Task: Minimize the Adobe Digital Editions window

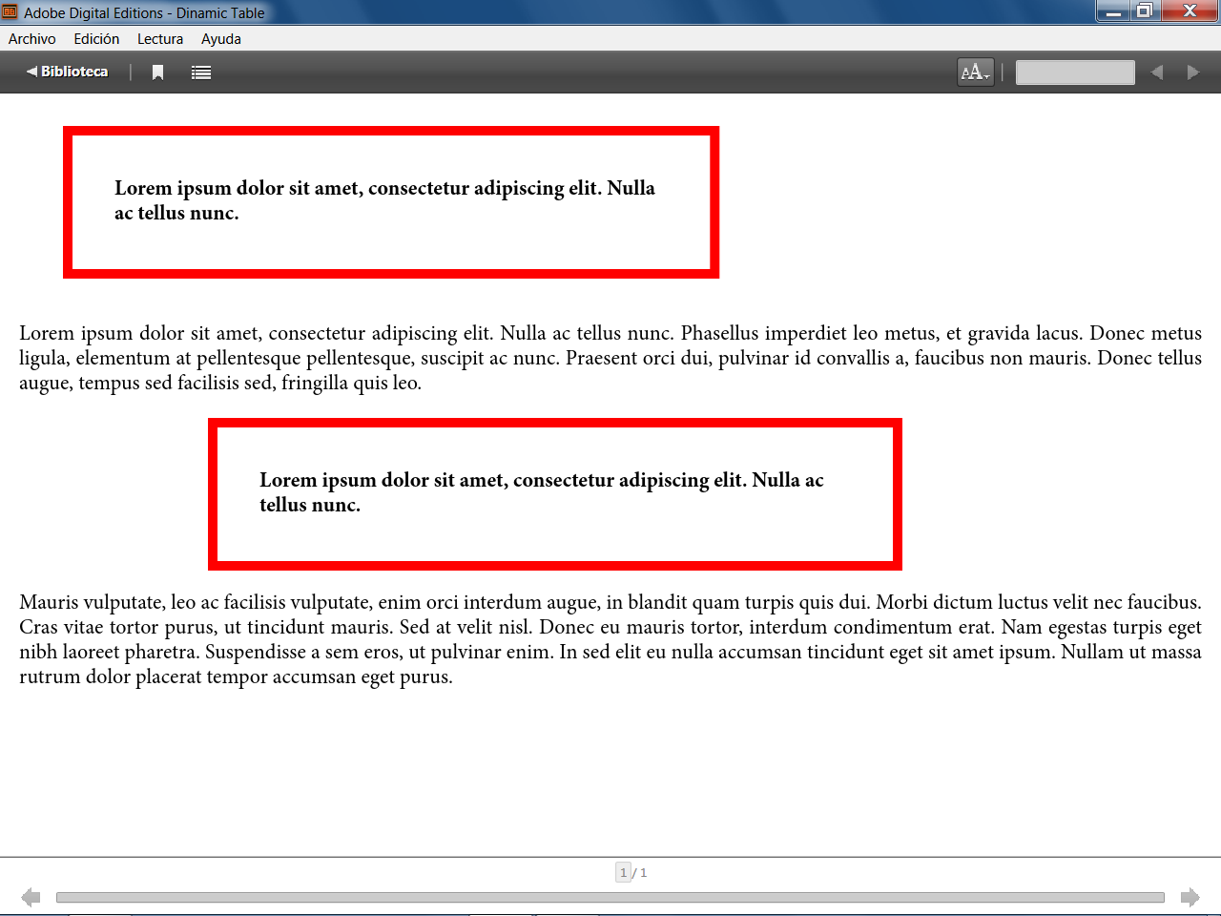Action: [x=1112, y=11]
